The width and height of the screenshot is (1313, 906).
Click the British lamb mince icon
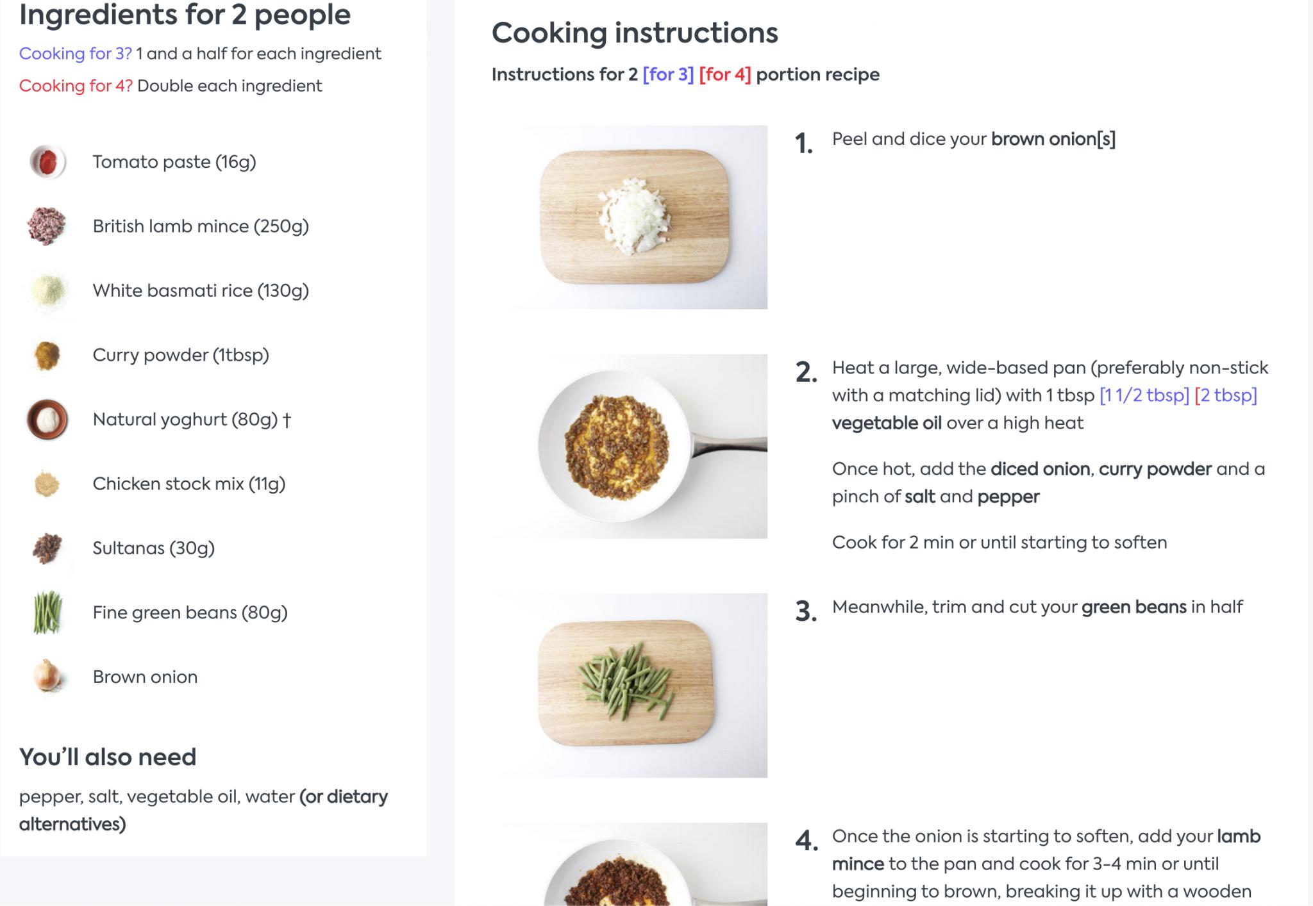(x=47, y=226)
